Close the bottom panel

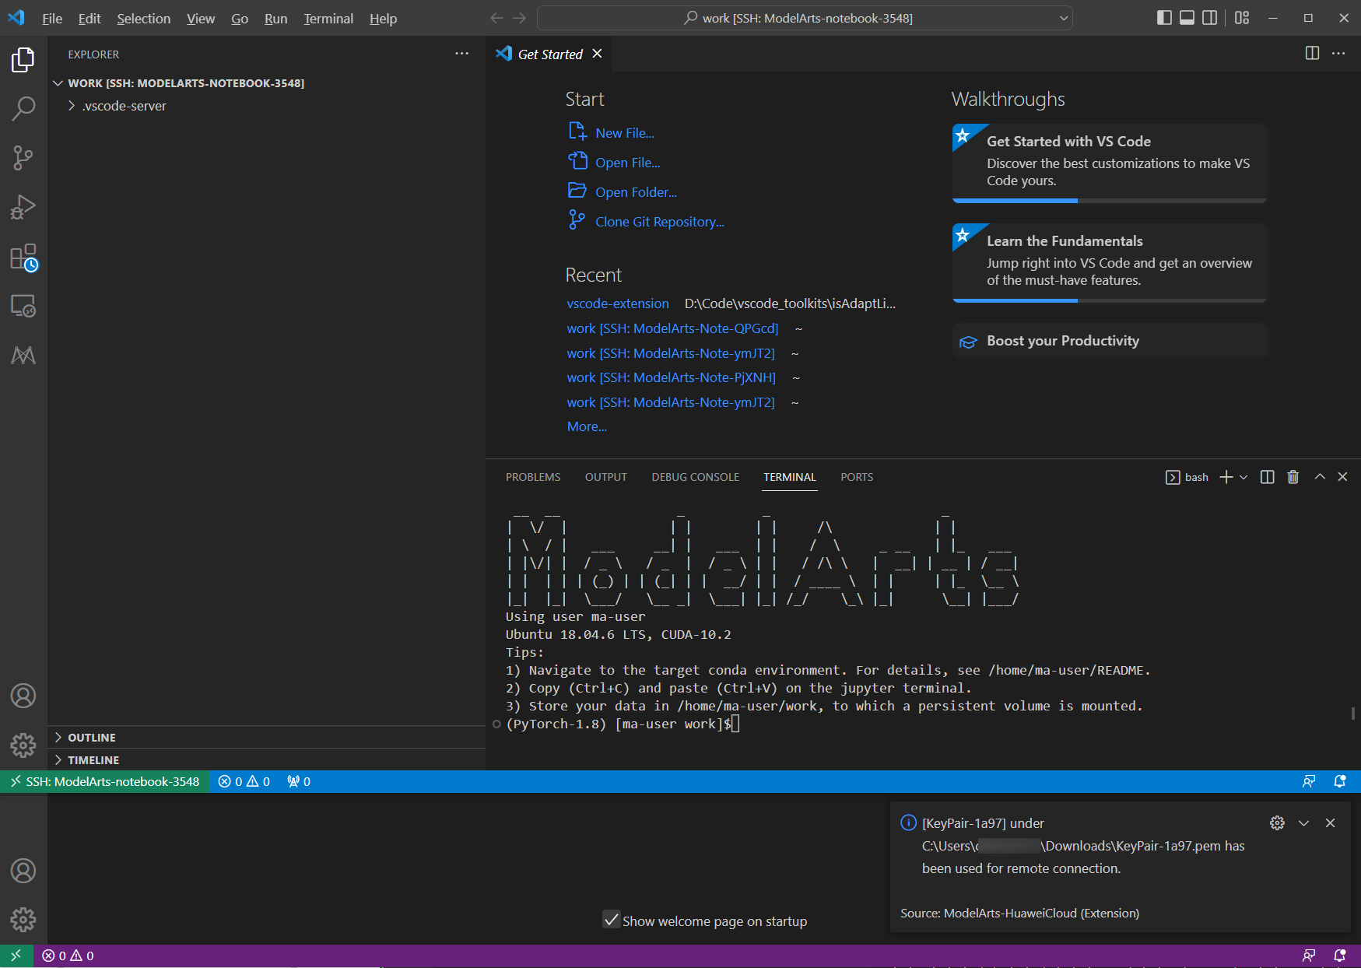[1342, 477]
